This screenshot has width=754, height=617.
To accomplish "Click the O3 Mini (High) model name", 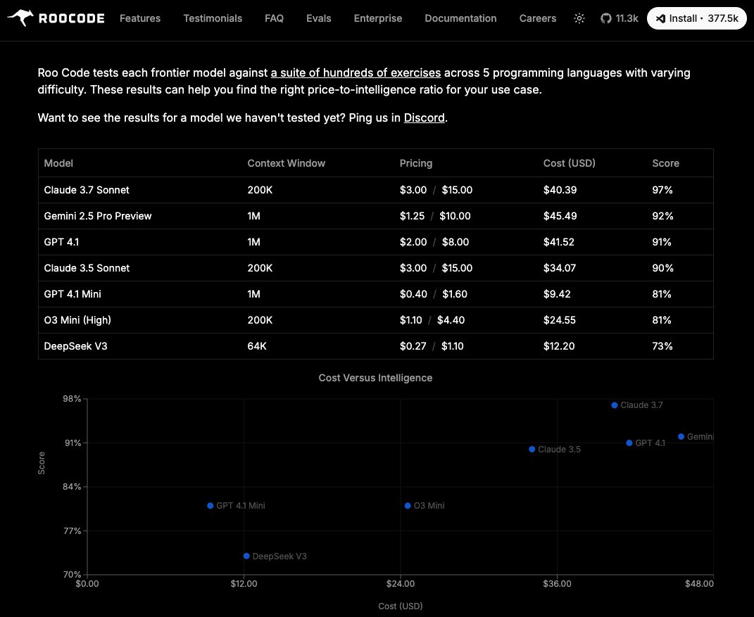I will (x=77, y=319).
